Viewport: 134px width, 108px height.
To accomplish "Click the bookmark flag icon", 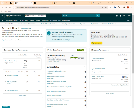I will 2,20.
